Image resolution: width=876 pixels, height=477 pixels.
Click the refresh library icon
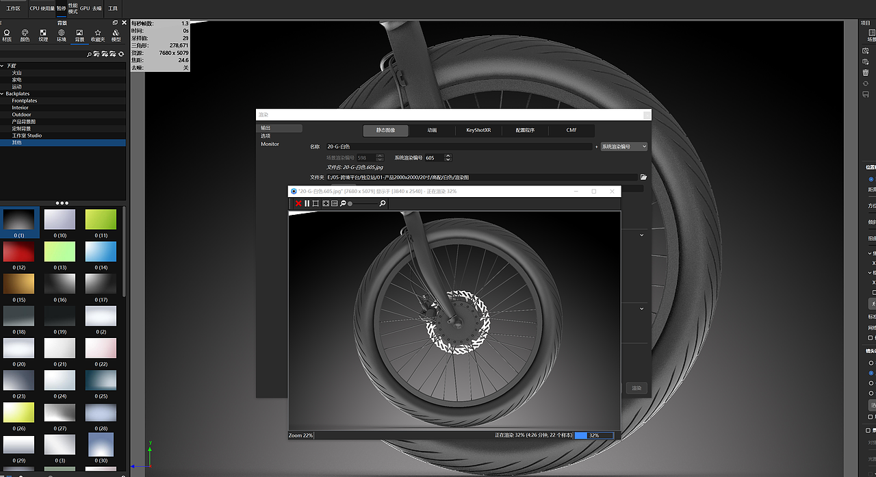click(x=121, y=54)
